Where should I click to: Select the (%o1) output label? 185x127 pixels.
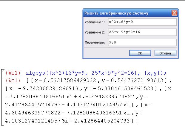click(13, 81)
